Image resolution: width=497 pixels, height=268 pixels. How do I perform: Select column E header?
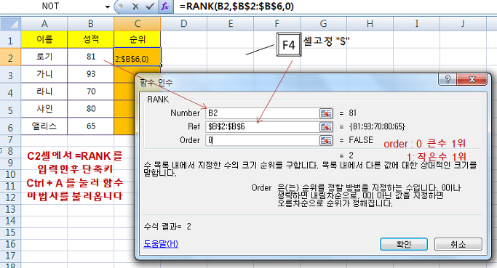coord(231,24)
